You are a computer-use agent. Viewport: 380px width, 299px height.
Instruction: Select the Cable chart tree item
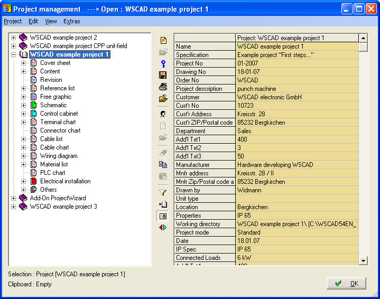coord(54,147)
